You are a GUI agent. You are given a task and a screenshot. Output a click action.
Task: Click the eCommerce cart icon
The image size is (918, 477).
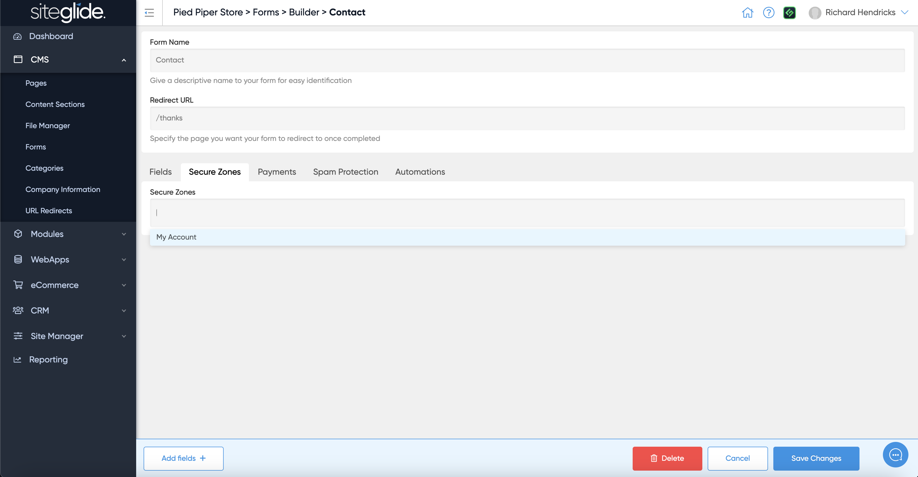point(18,285)
